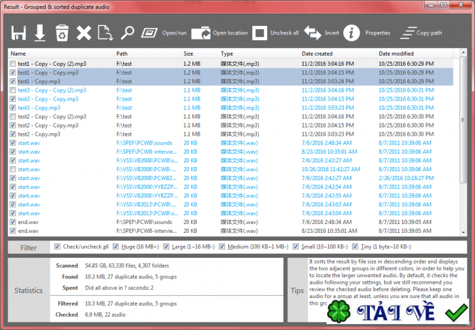This screenshot has height=330, width=475.
Task: Click the Checked value 6.9 MB, 22 audio
Action: click(x=106, y=315)
